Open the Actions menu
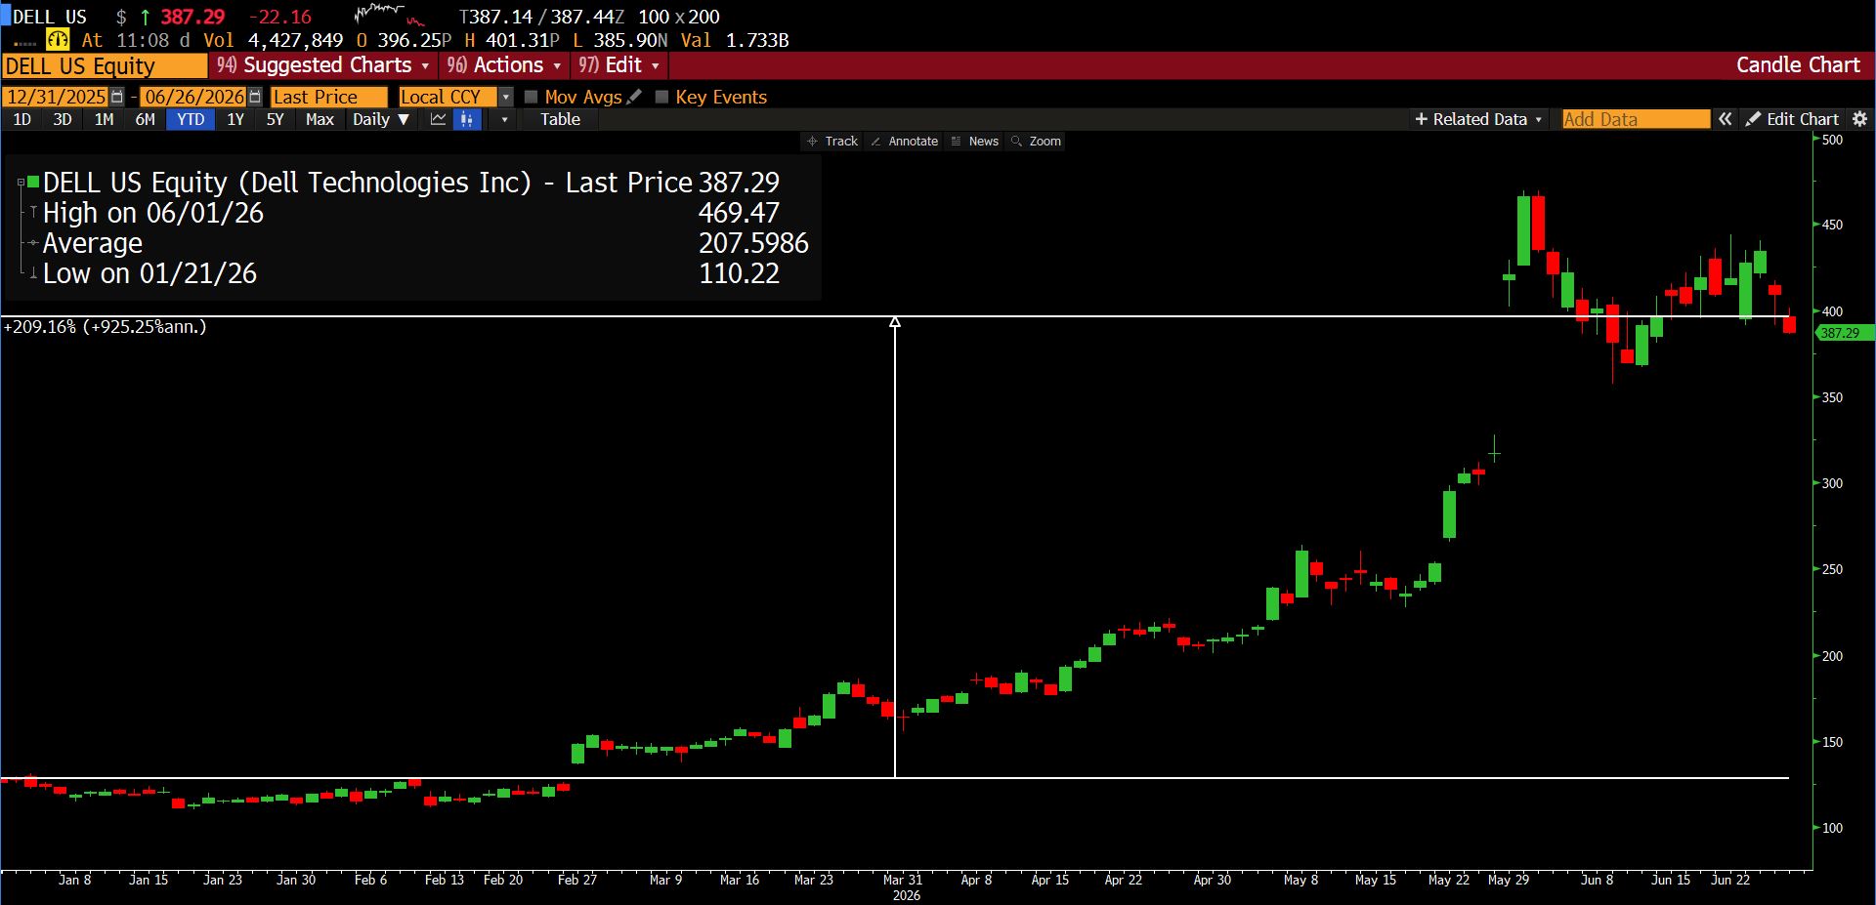The height and width of the screenshot is (905, 1876). click(x=504, y=65)
